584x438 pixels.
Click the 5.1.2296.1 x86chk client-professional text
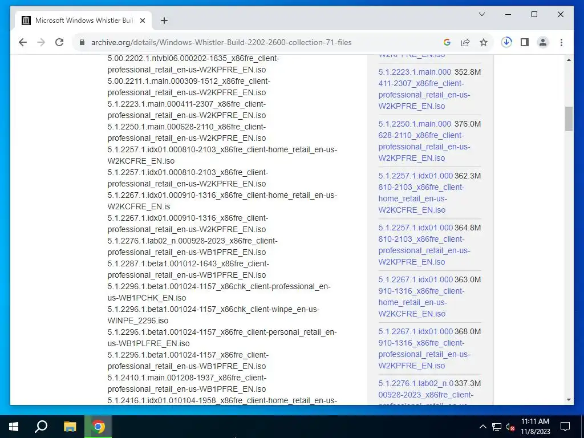click(219, 292)
